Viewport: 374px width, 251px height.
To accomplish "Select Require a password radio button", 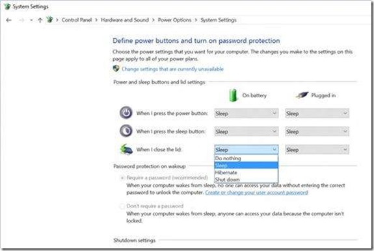I will (122, 178).
